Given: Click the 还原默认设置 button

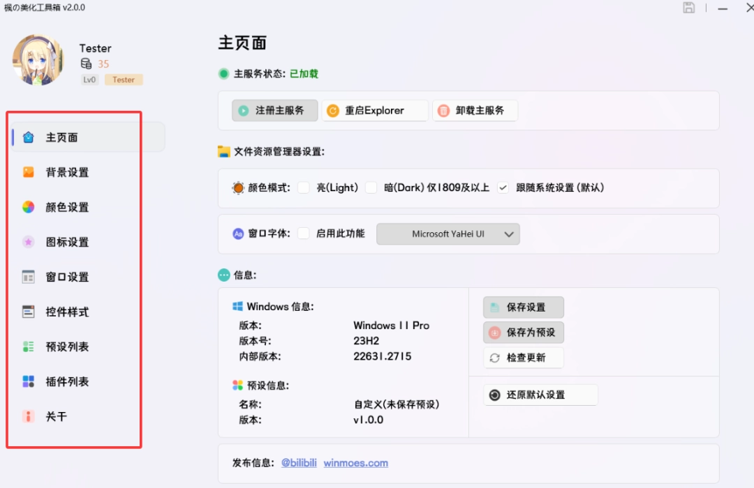Looking at the screenshot, I should 540,395.
